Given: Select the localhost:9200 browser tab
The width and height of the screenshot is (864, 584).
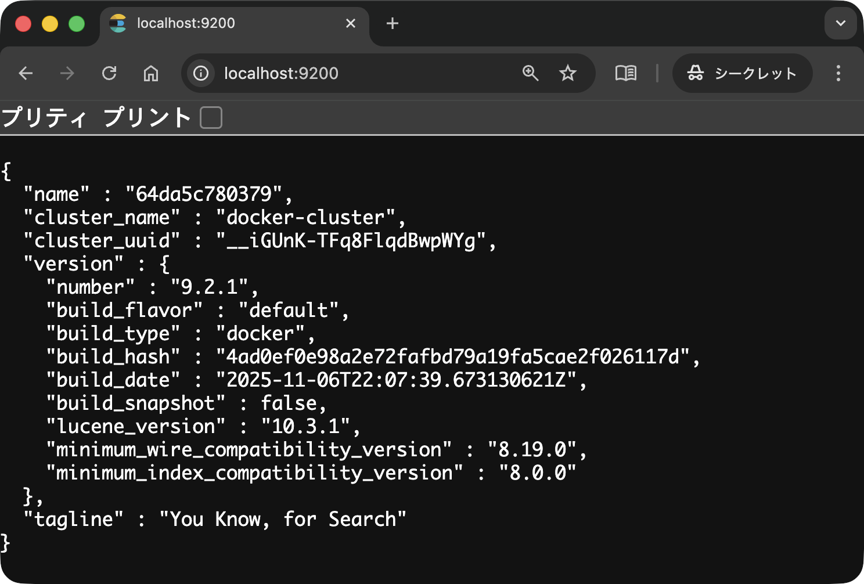Looking at the screenshot, I should click(226, 23).
